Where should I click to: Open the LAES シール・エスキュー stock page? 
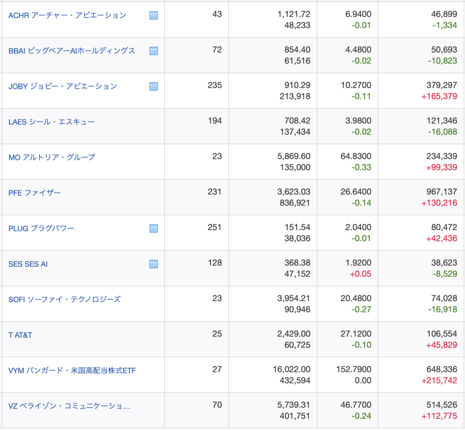pos(52,122)
